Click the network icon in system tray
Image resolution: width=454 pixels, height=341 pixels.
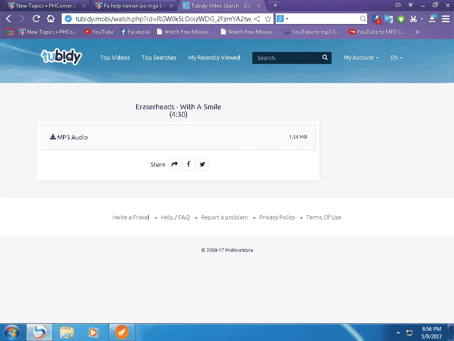point(409,333)
